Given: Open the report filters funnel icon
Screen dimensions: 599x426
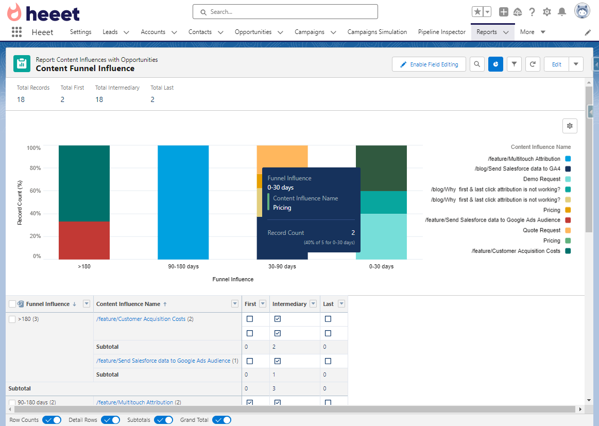Looking at the screenshot, I should click(x=514, y=64).
